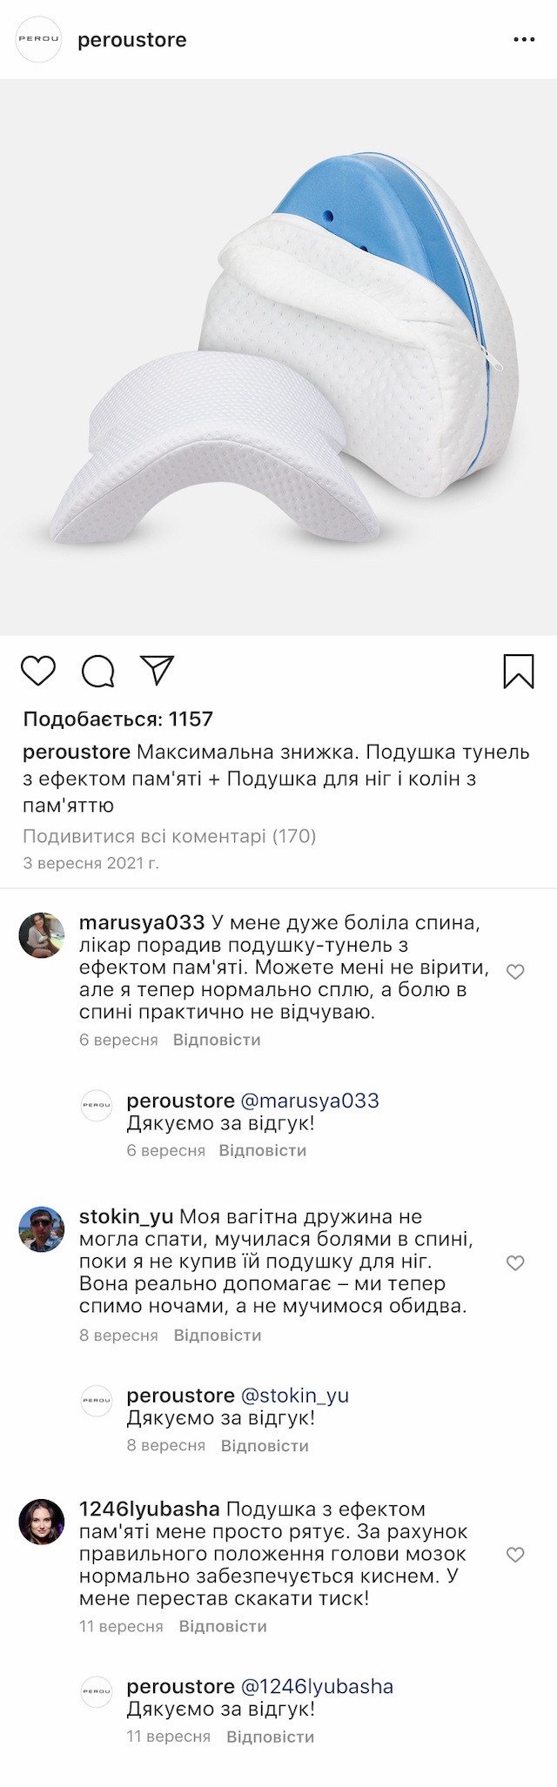Open the @marusya033 mention link
The width and height of the screenshot is (557, 1787).
click(309, 1101)
